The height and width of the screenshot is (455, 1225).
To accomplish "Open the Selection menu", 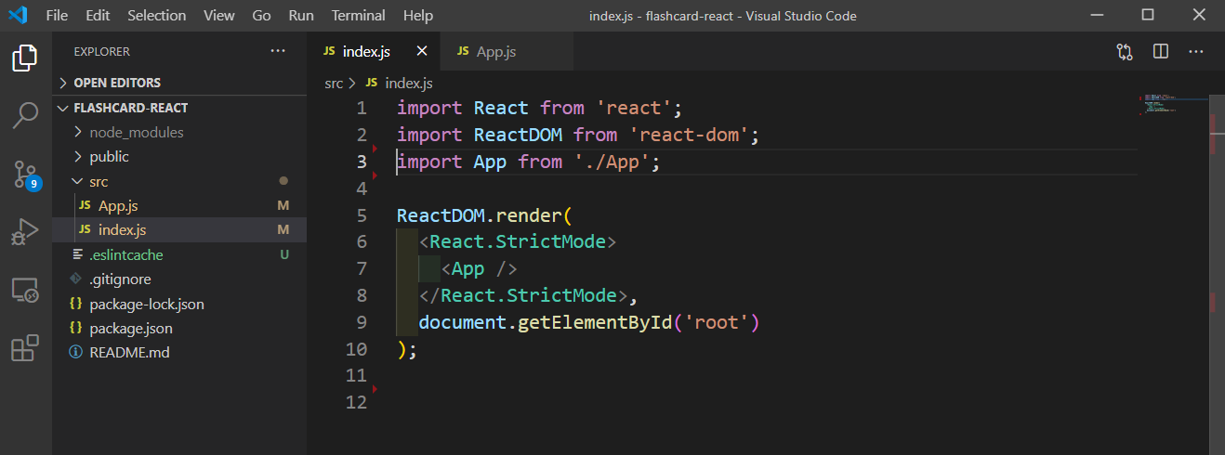I will point(156,16).
